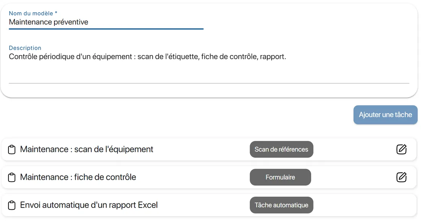This screenshot has height=224, width=421.
Task: Click clipboard icon beside 'scan de l'équipement'
Action: (11, 149)
